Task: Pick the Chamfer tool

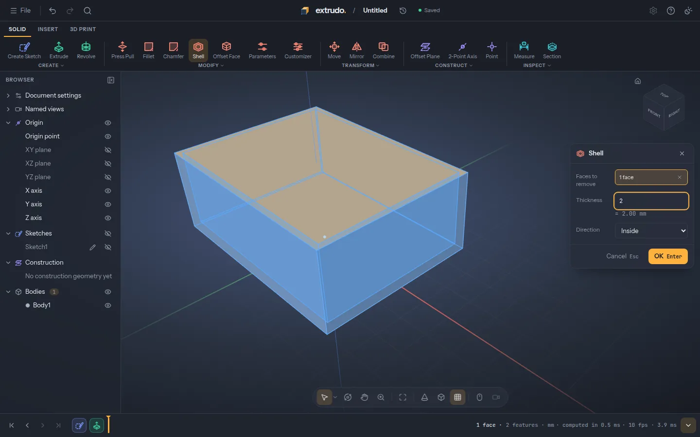Action: coord(174,50)
